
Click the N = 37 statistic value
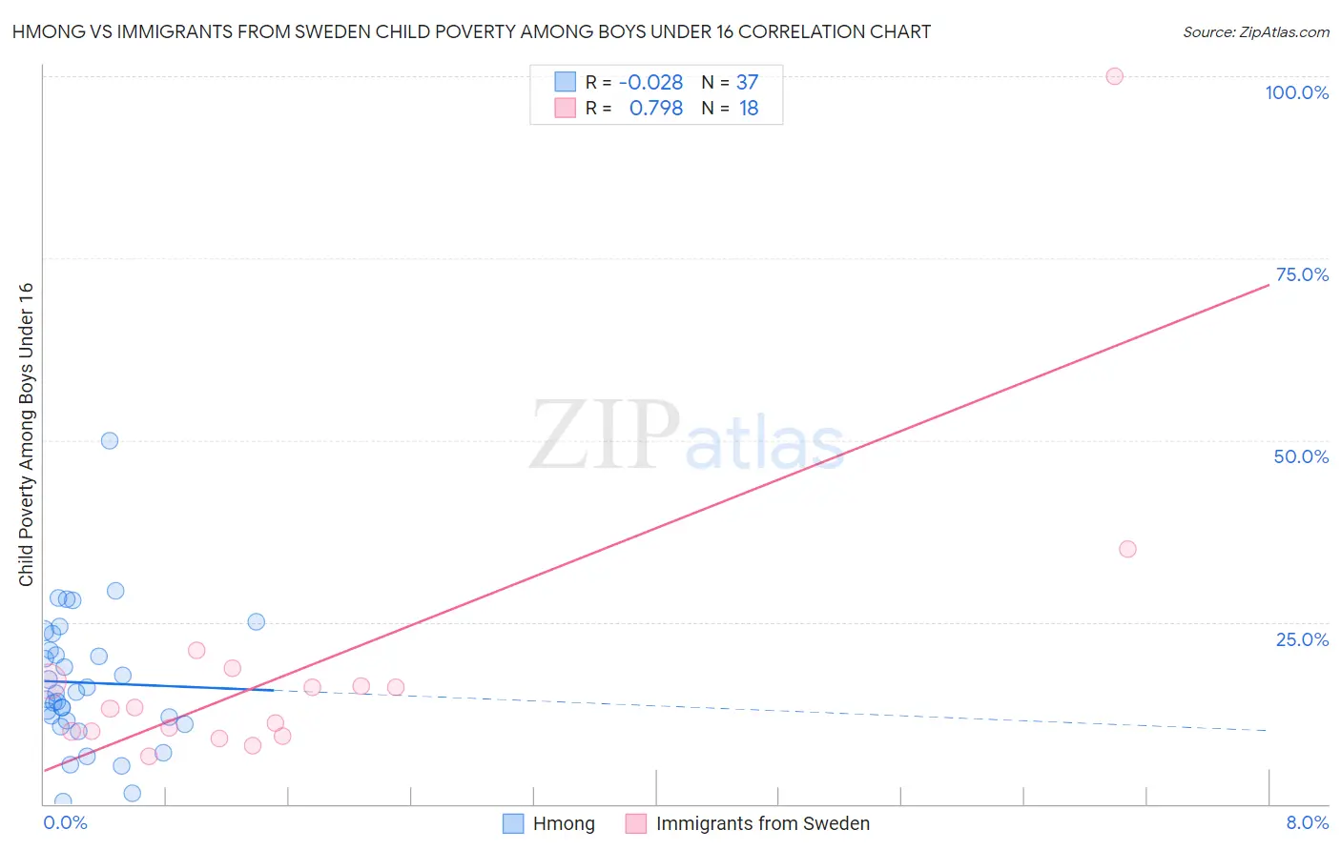click(731, 82)
